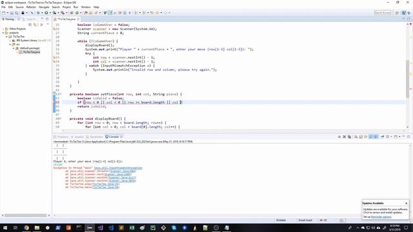Open Windows Start menu on taskbar
Viewport: 413px width, 232px height.
5,227
